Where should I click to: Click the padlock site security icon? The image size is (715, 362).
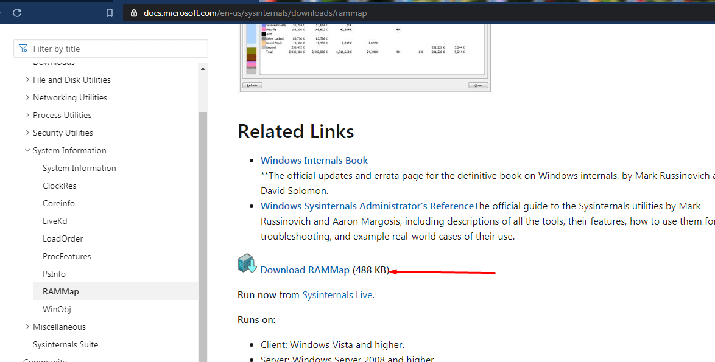point(134,13)
